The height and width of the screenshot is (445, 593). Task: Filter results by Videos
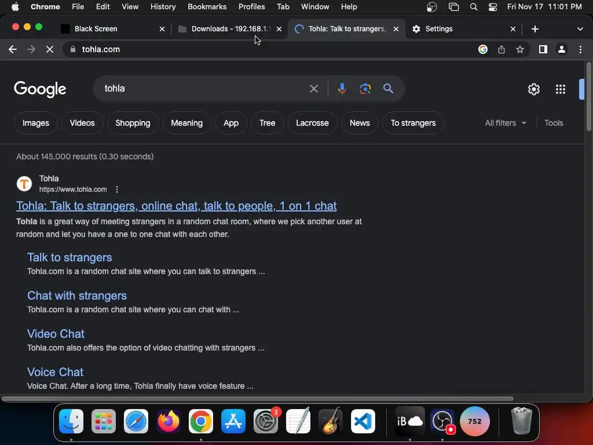coord(82,123)
